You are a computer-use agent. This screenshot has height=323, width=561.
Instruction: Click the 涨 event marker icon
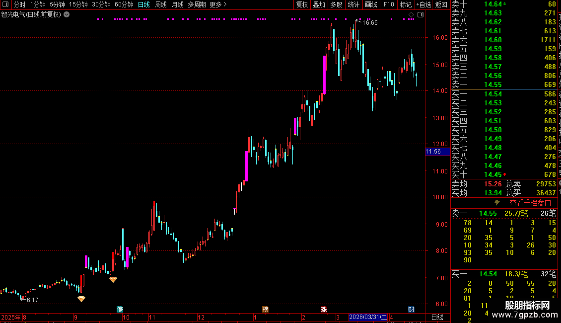coord(324,310)
